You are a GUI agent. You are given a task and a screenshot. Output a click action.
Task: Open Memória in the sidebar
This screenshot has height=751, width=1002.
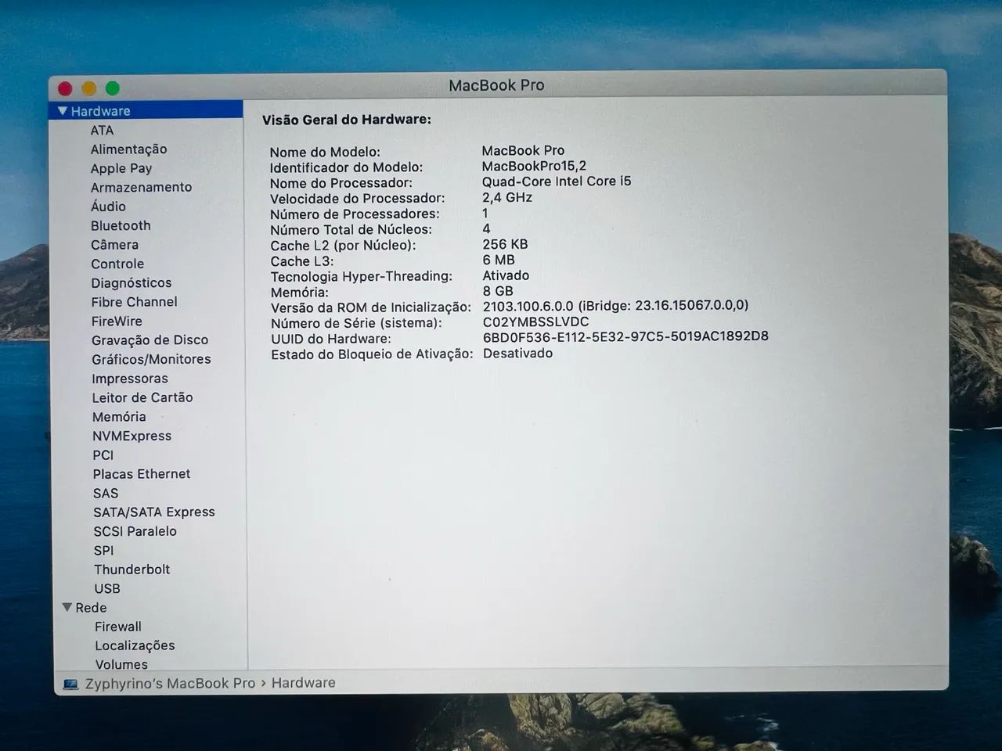tap(119, 416)
